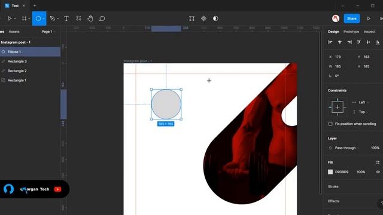Align selection vertical centers
Image resolution: width=383 pixels, height=215 pixels.
click(368, 42)
